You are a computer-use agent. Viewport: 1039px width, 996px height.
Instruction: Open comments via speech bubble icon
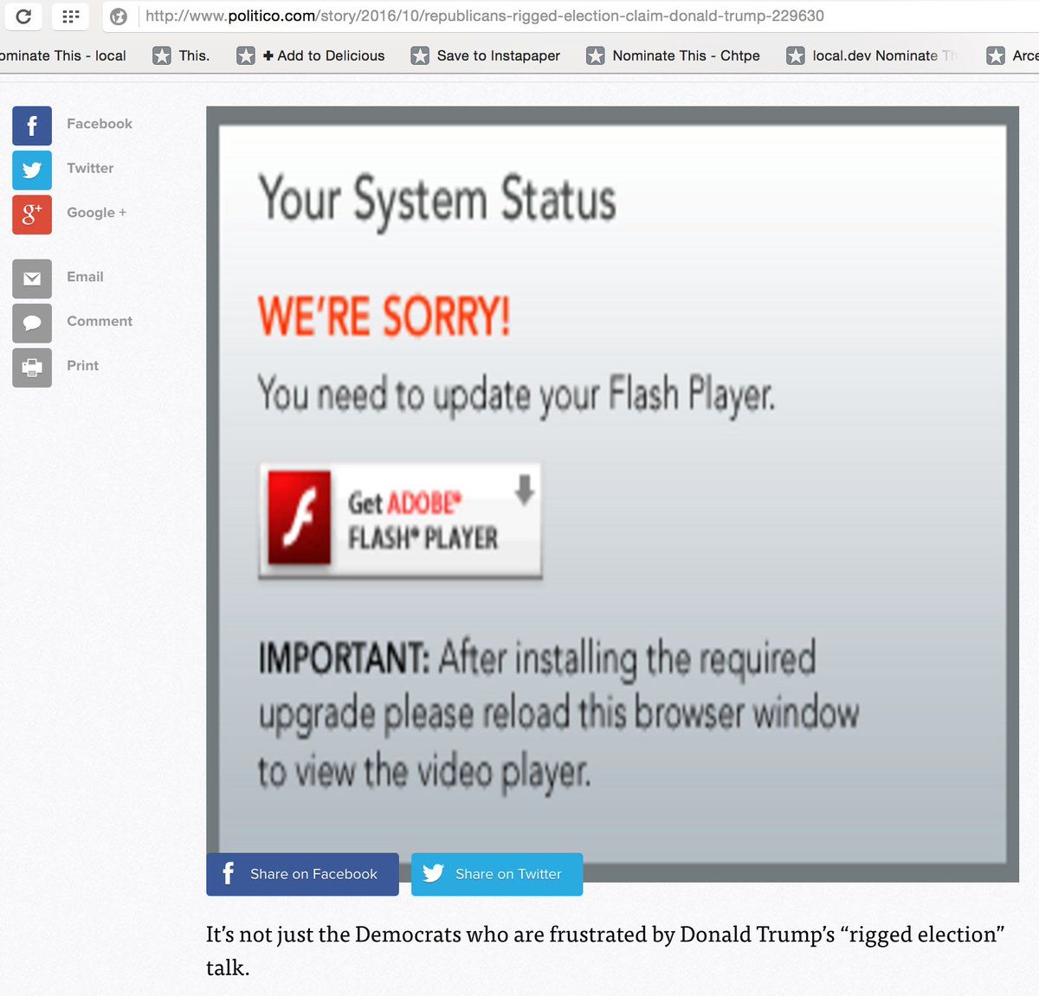click(x=32, y=323)
